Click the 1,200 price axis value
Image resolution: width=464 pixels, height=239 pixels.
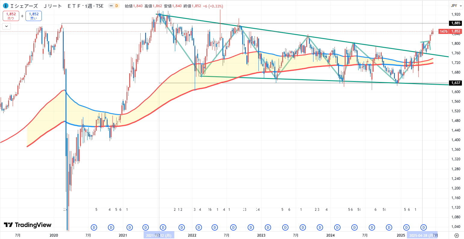tap(456, 188)
